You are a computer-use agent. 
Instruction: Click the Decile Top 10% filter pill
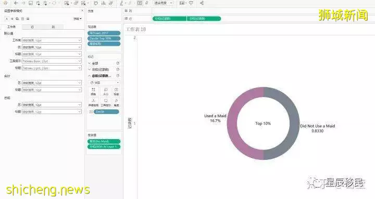pos(104,39)
